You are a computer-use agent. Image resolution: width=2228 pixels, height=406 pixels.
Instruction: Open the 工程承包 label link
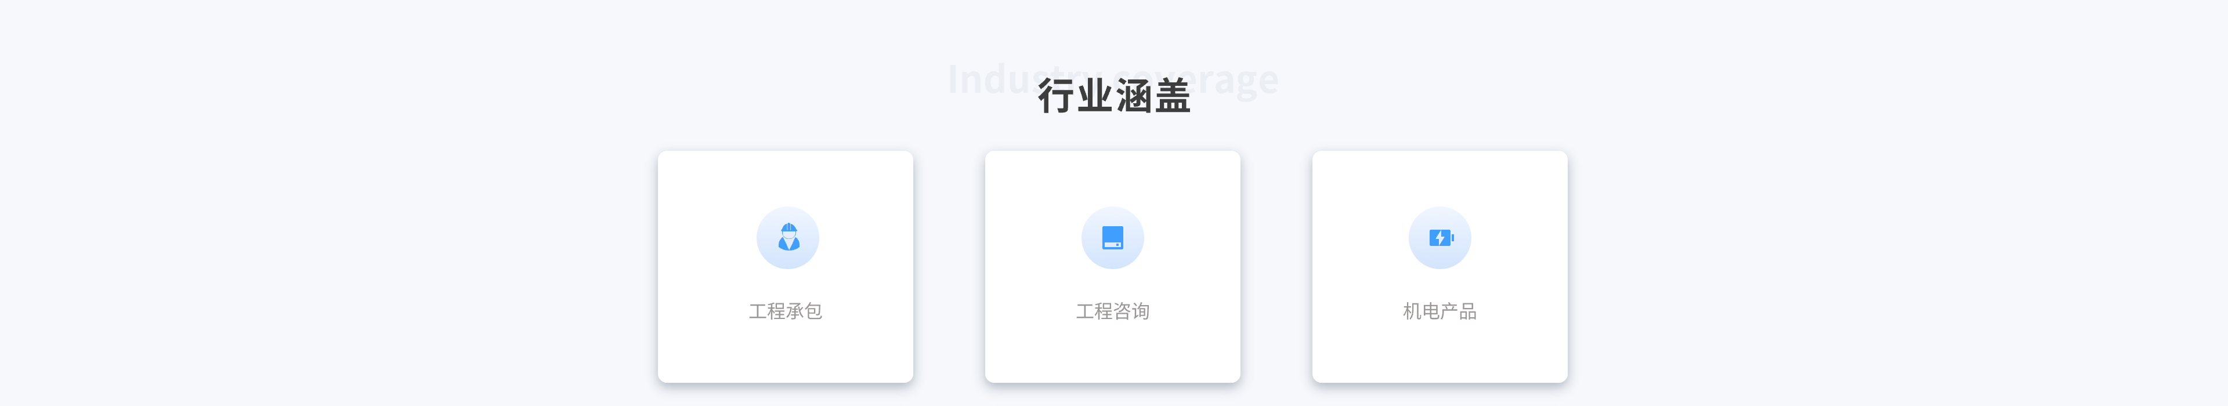(x=786, y=311)
